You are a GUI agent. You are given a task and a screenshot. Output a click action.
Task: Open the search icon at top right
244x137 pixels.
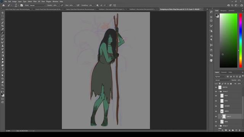coord(232,5)
